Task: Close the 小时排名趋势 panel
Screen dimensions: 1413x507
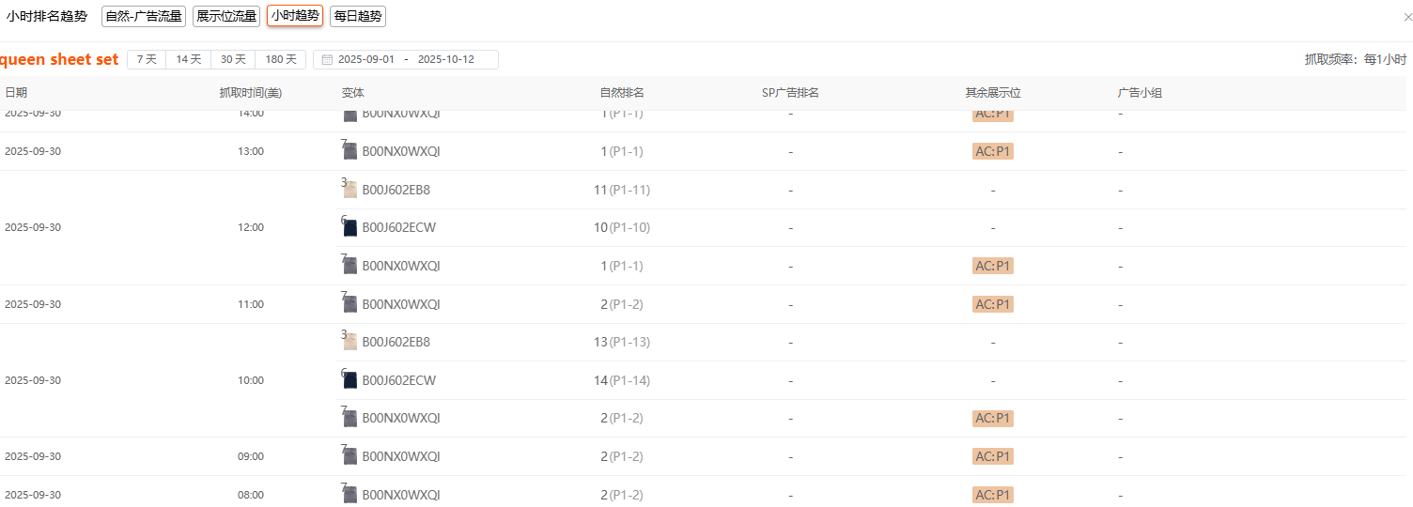Action: (x=1406, y=16)
